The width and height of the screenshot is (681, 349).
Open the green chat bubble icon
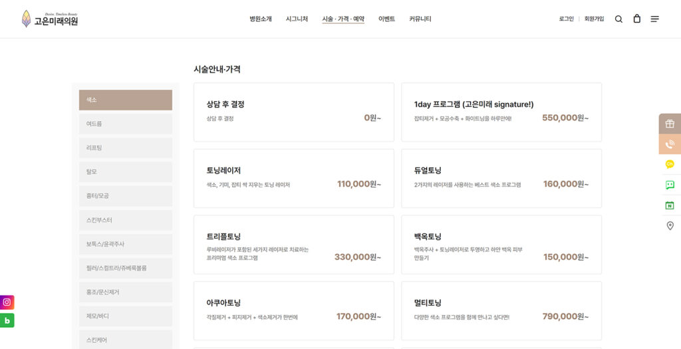point(670,185)
